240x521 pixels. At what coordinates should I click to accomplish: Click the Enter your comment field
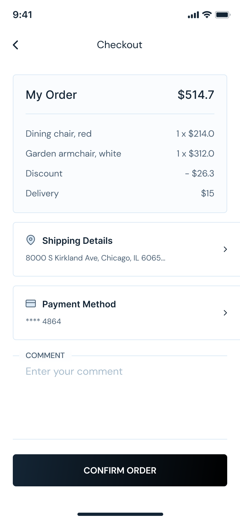pyautogui.click(x=120, y=372)
